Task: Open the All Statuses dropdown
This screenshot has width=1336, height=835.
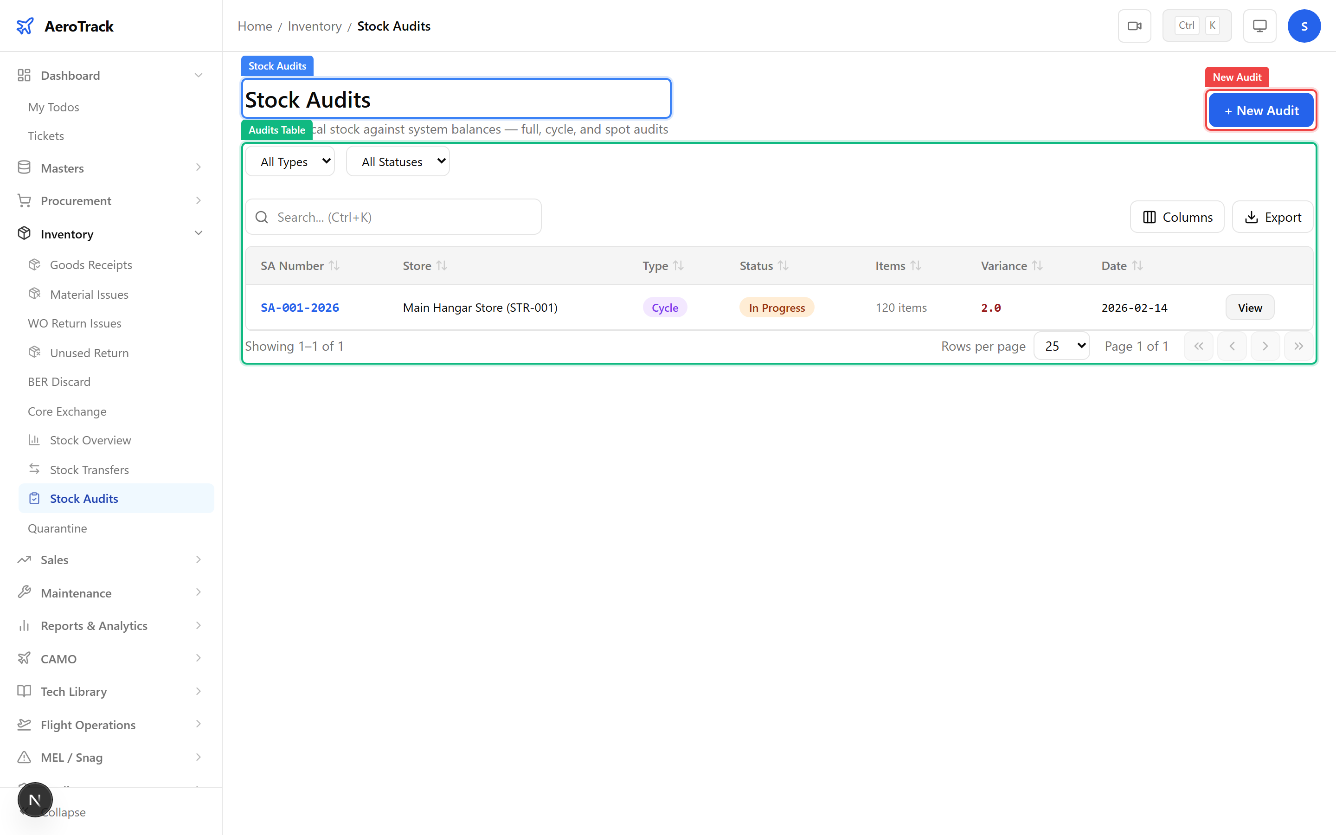Action: [397, 161]
